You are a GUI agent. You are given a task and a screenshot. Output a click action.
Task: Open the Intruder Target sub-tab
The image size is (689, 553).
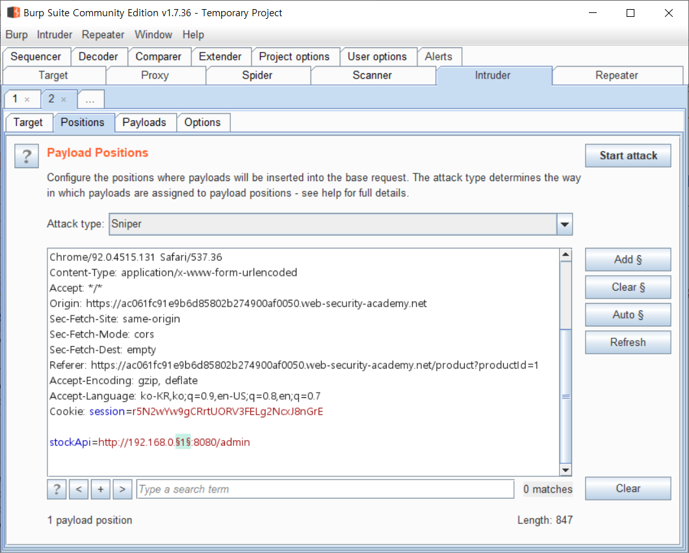click(x=28, y=123)
